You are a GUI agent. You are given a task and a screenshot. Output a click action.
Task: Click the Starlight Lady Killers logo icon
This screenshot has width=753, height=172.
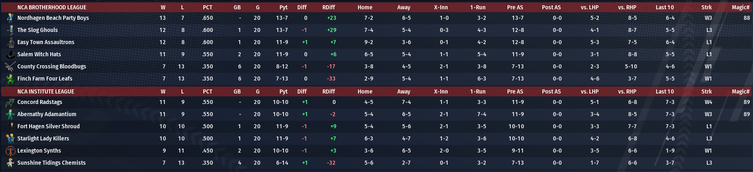pyautogui.click(x=10, y=138)
